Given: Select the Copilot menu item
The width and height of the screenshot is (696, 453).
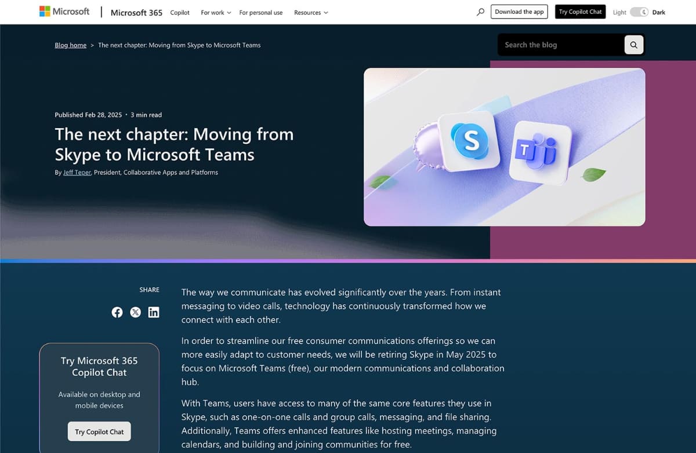Looking at the screenshot, I should [x=180, y=12].
